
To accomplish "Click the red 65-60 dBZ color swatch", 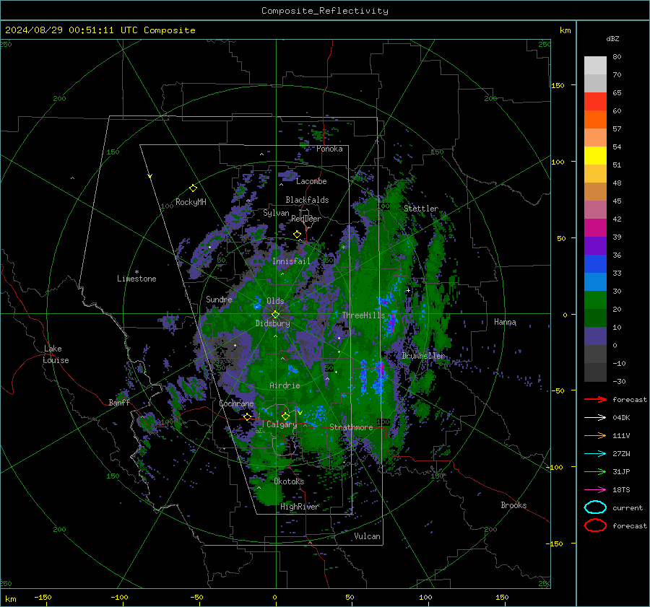I will [x=595, y=102].
